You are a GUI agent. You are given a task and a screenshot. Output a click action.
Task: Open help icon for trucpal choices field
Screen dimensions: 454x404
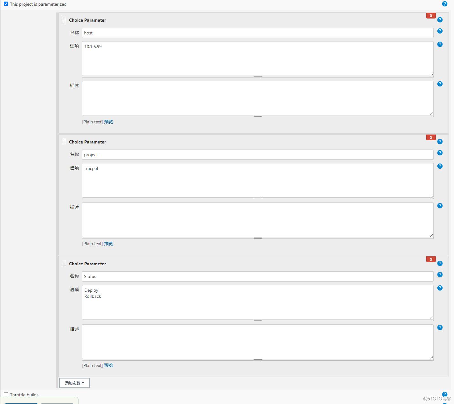tap(440, 166)
